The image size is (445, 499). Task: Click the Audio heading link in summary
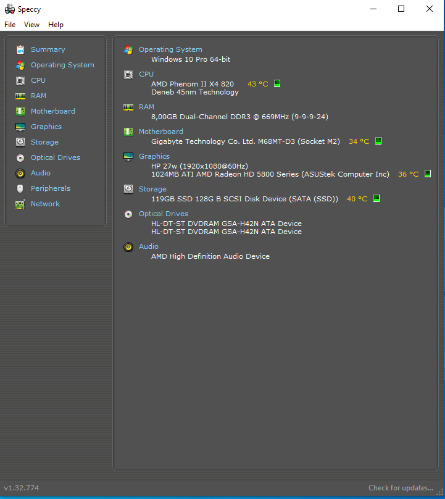[x=149, y=246]
